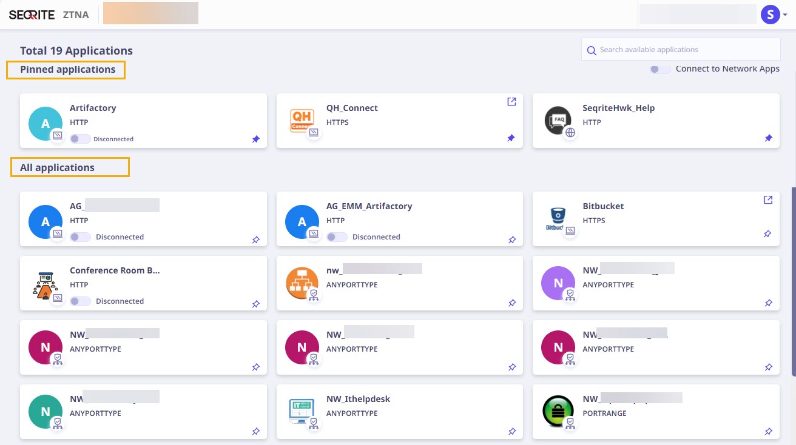
Task: Unpin the Bitbucket application
Action: point(767,233)
